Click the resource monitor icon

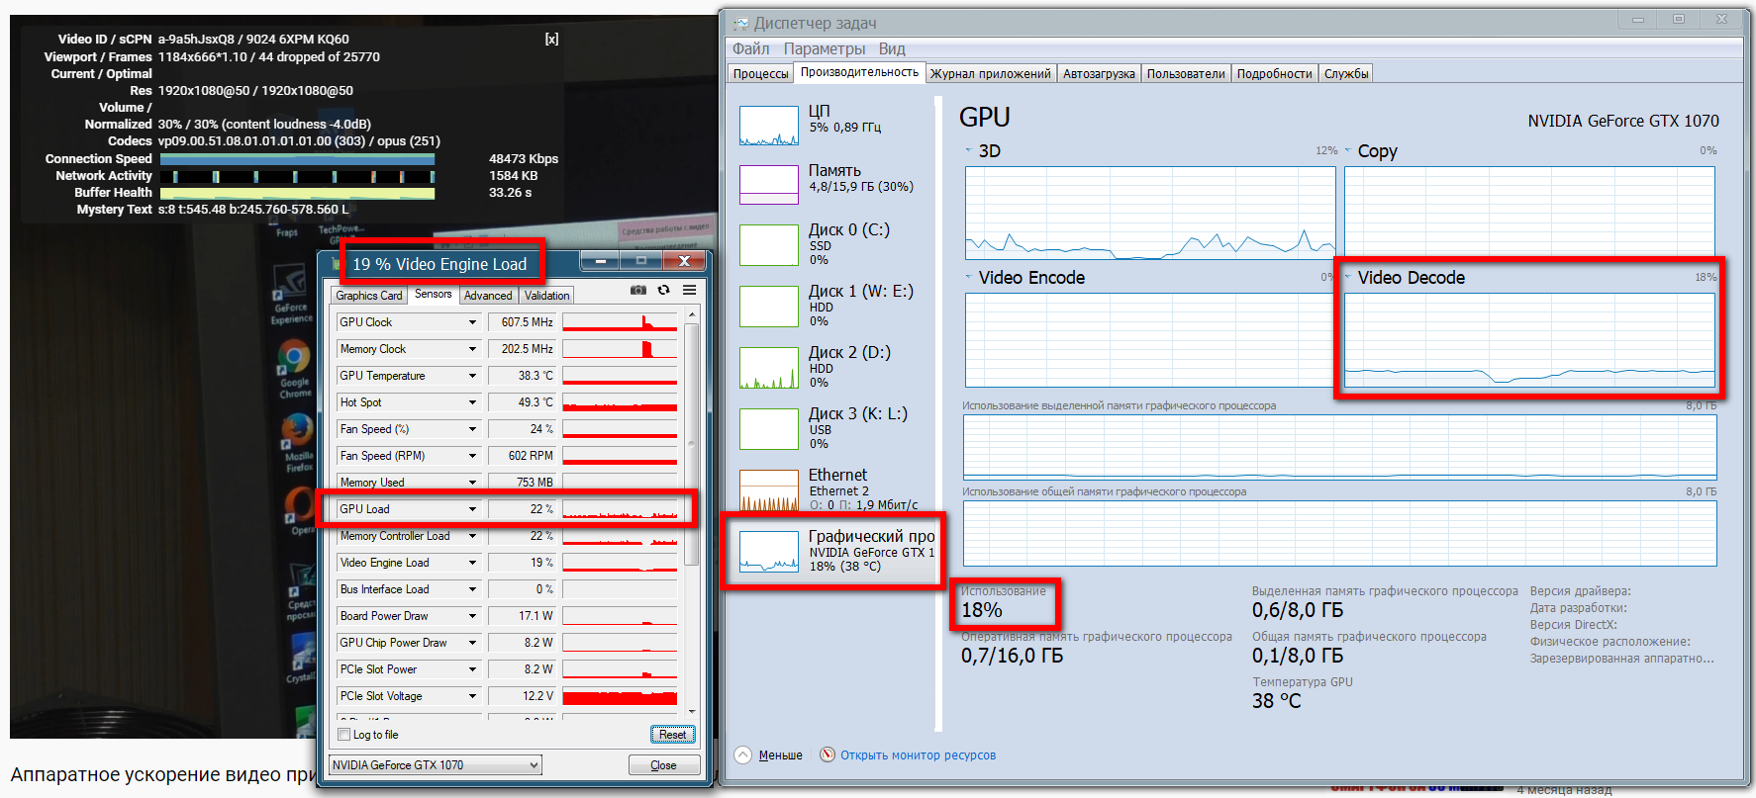pyautogui.click(x=828, y=754)
